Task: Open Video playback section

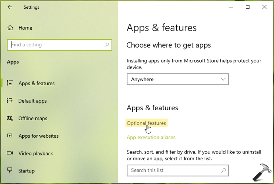Action: (x=36, y=153)
